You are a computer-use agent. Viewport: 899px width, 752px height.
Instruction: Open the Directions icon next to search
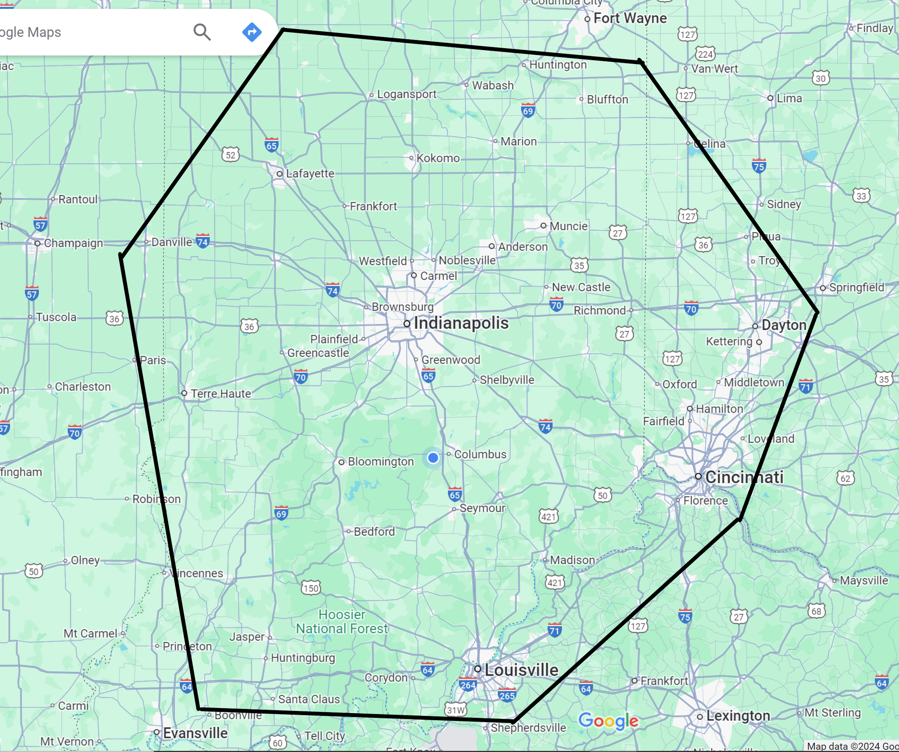coord(252,32)
